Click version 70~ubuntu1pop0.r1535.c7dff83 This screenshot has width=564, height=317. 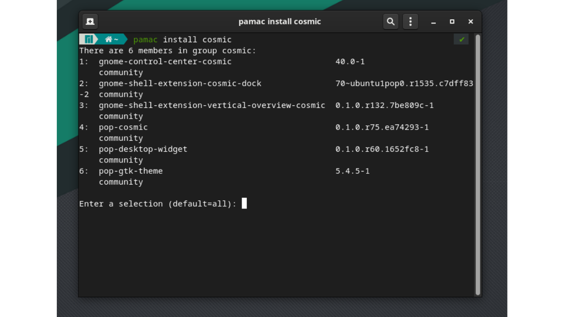tap(404, 84)
